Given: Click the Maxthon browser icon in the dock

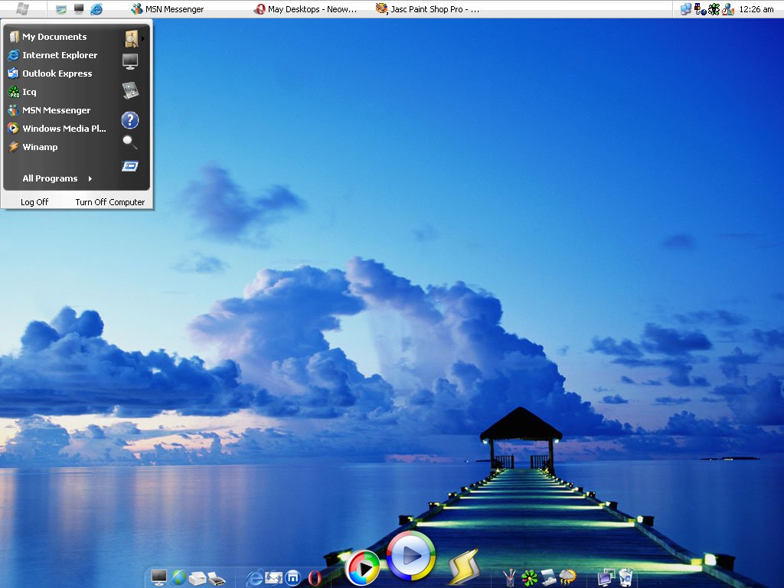Looking at the screenshot, I should pyautogui.click(x=292, y=577).
